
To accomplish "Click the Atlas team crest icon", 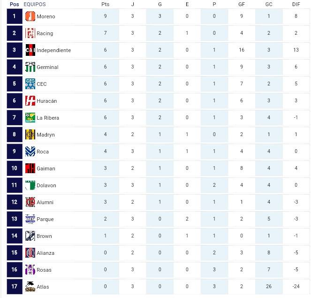I will (30, 286).
